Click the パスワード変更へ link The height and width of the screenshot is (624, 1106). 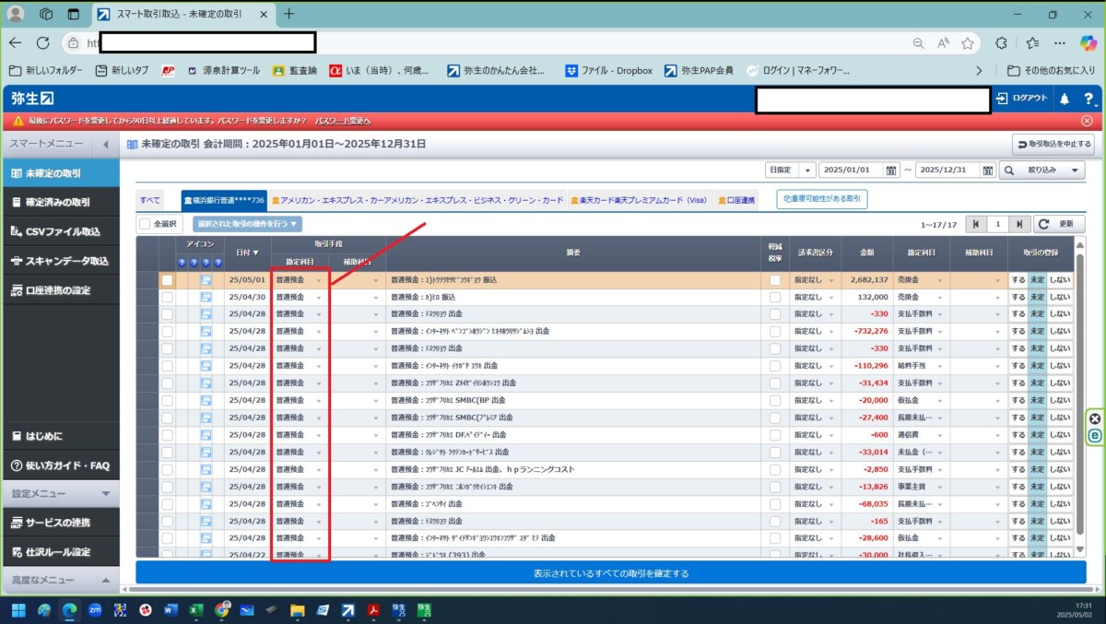point(343,121)
